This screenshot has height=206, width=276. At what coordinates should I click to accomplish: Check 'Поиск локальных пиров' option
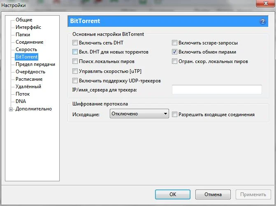coord(75,61)
